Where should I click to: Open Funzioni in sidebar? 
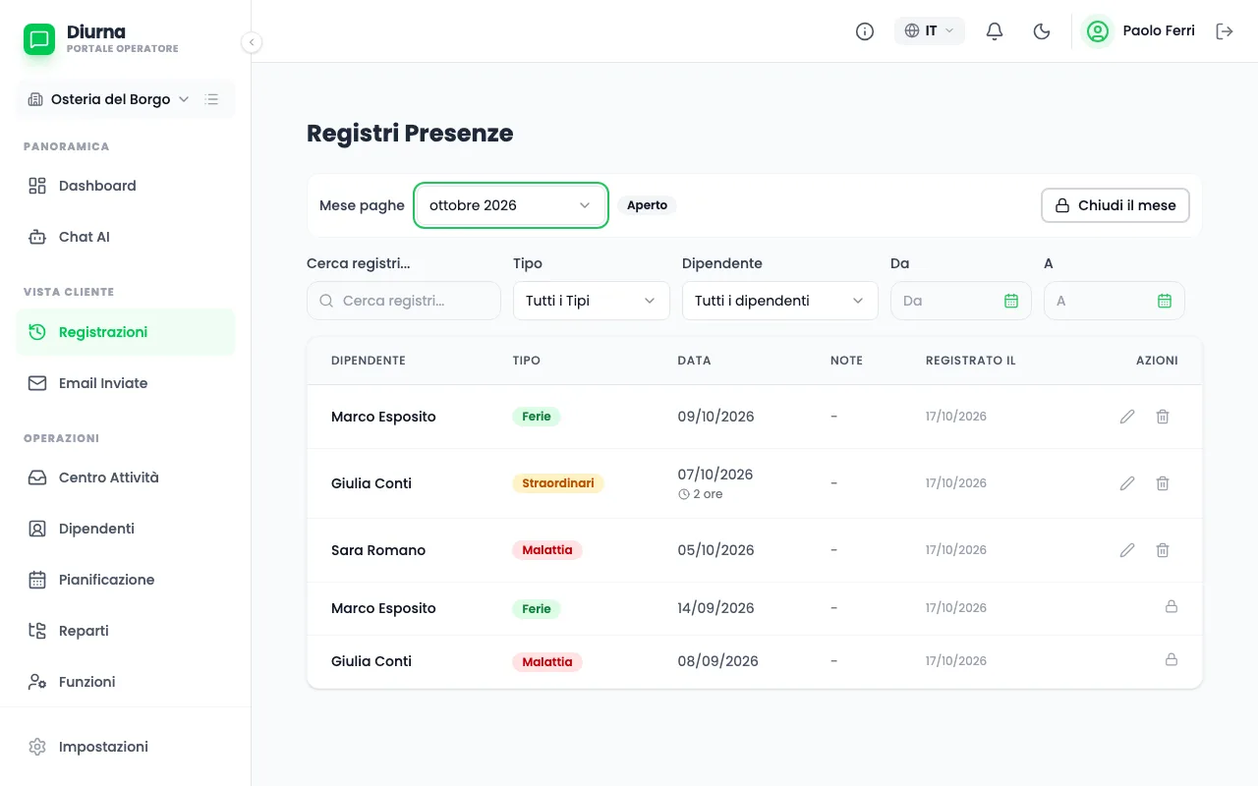(x=126, y=682)
